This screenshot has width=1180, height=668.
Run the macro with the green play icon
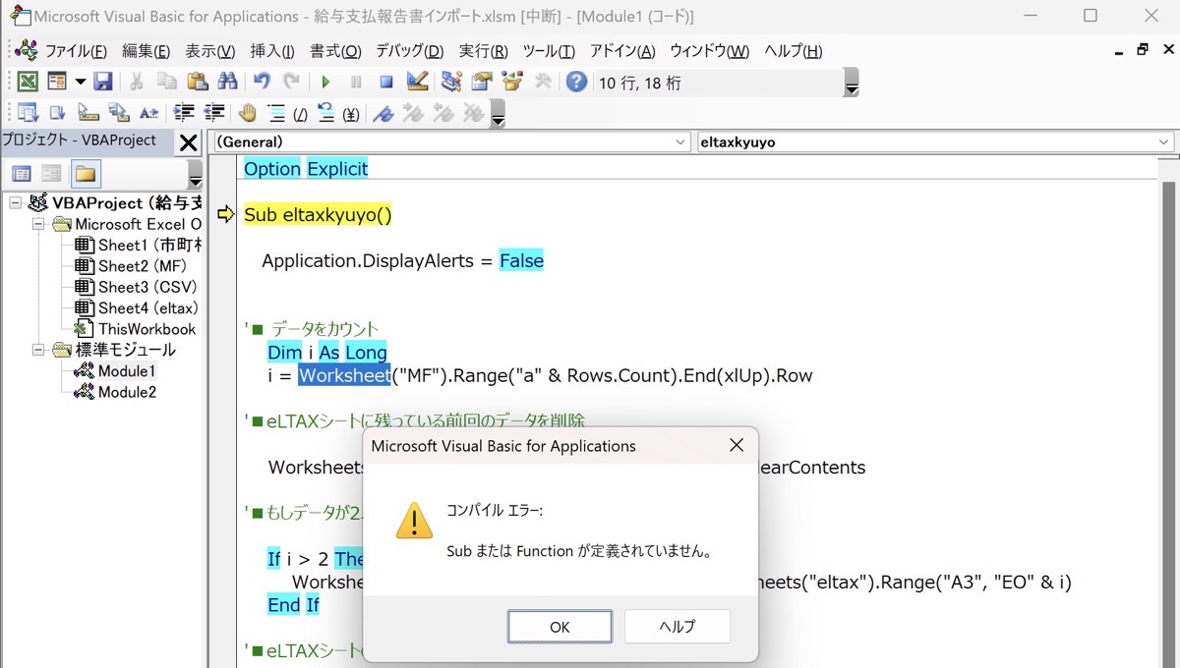point(325,83)
